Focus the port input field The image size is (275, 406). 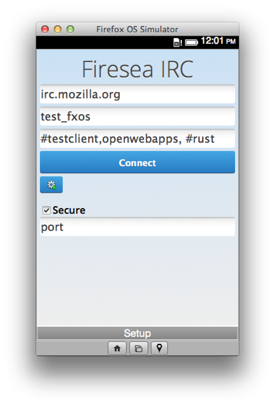(x=137, y=227)
